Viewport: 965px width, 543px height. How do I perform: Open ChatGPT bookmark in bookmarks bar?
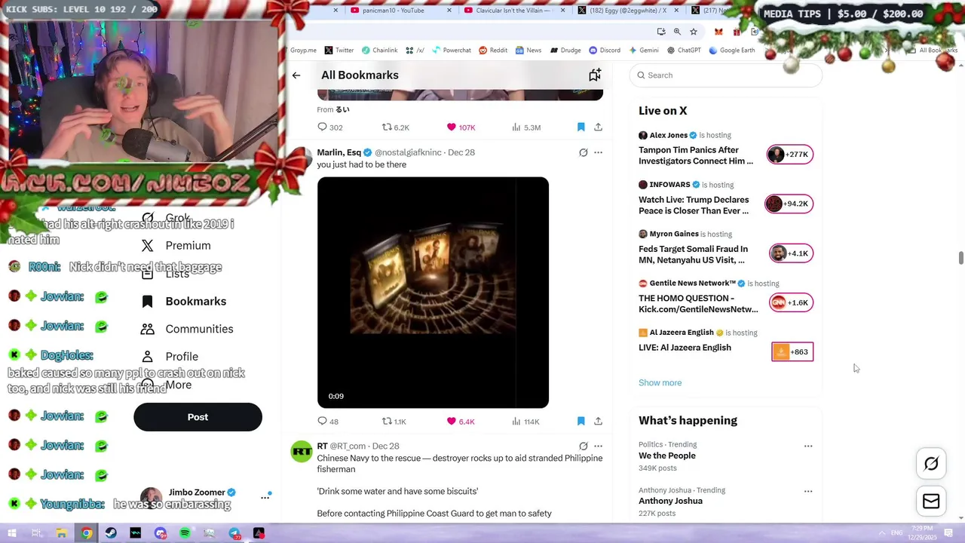point(684,51)
